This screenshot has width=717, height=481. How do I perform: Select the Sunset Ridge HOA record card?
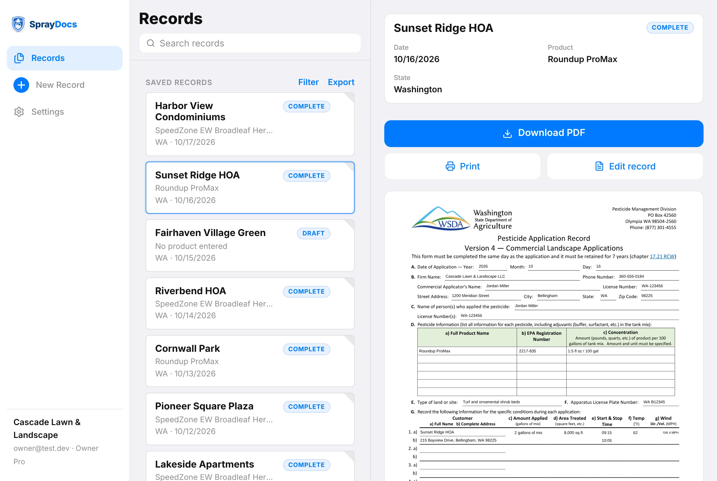[x=250, y=187]
